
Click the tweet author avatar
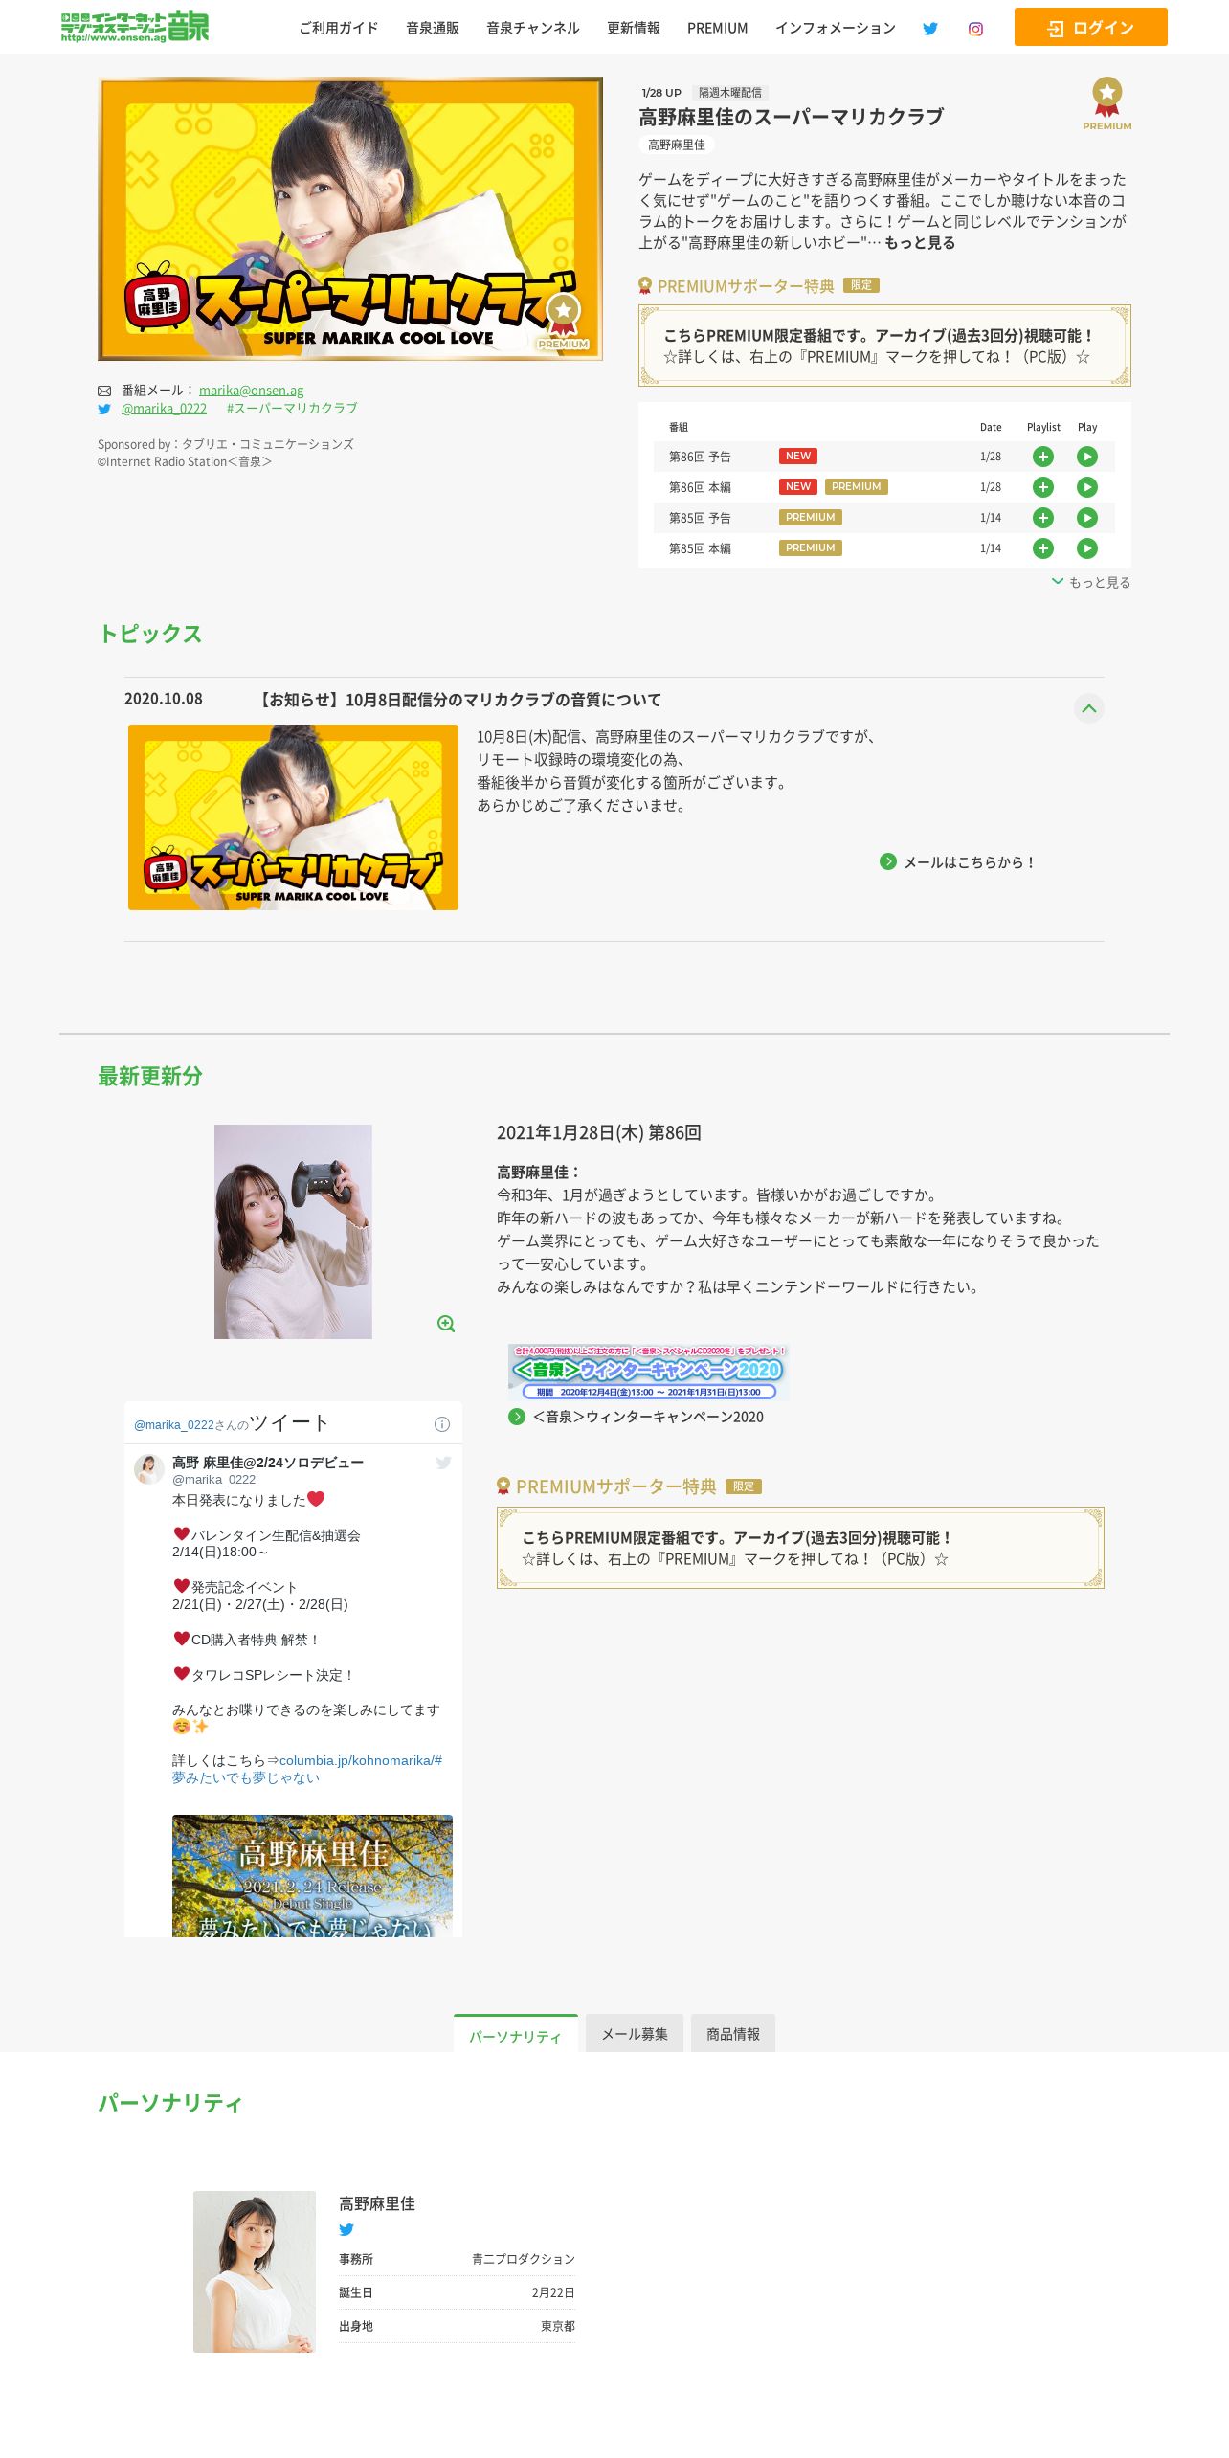[149, 1468]
